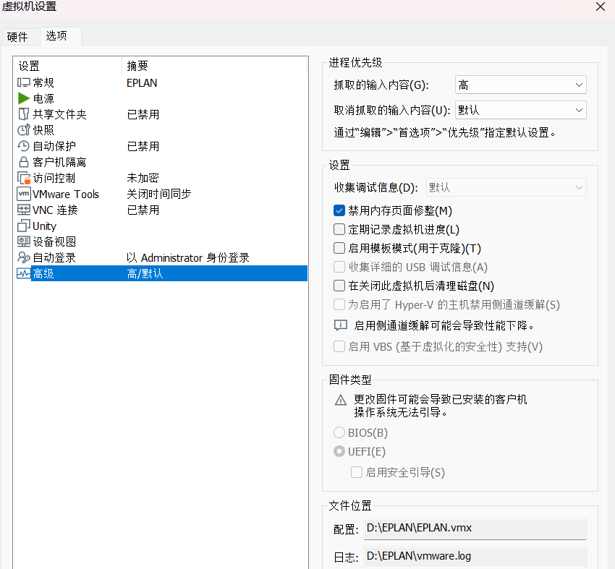Select 访问控制 settings row
This screenshot has height=569, width=615.
pos(161,178)
